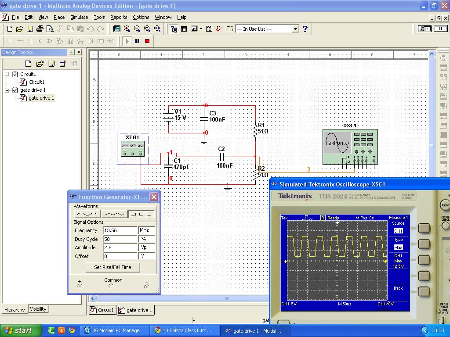The image size is (450, 337).
Task: Select the square wave waveform button
Action: click(142, 214)
